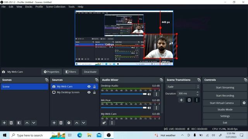Adjust Desktop Audio volume slider
The height and width of the screenshot is (139, 248).
click(x=124, y=94)
